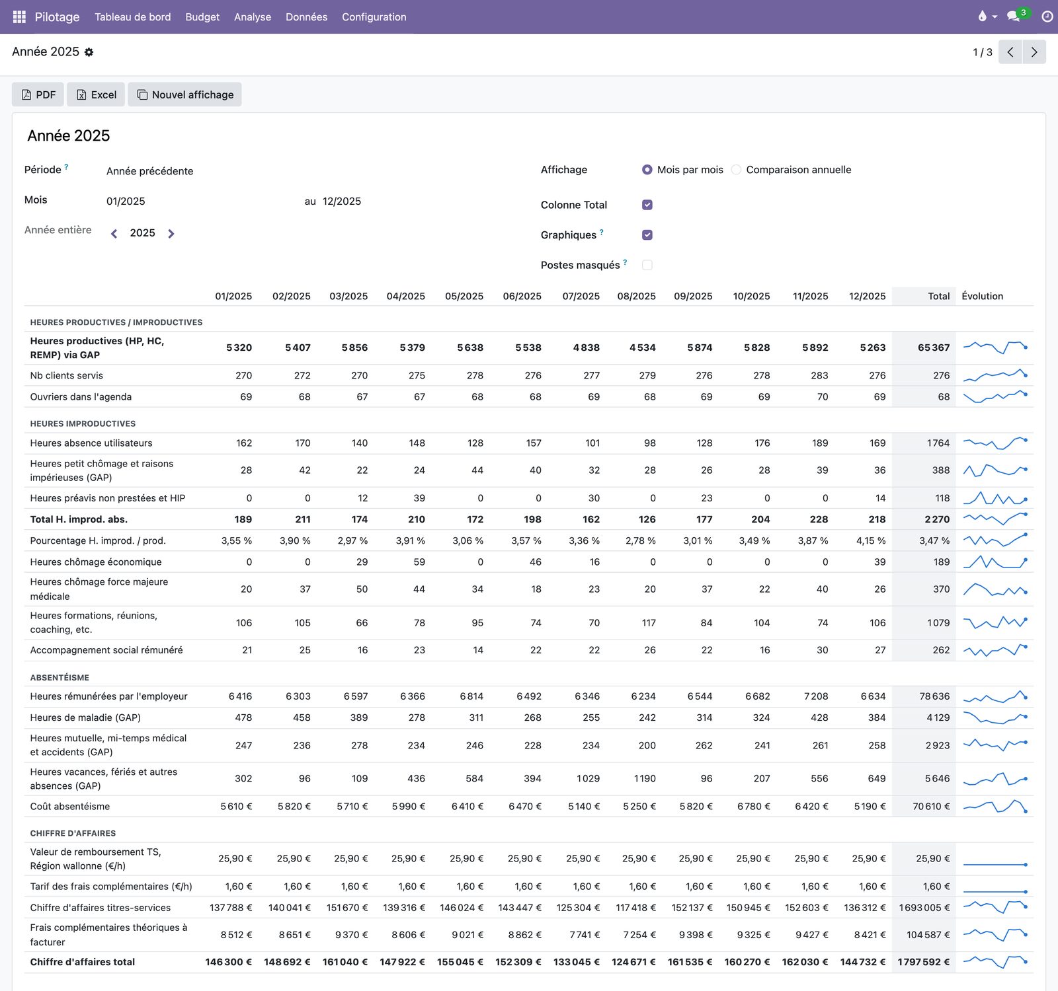The image size is (1058, 991).
Task: Open the apps grid menu icon
Action: (19, 17)
